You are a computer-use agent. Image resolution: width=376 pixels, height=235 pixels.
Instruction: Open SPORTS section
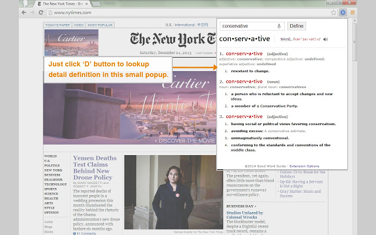click(51, 189)
